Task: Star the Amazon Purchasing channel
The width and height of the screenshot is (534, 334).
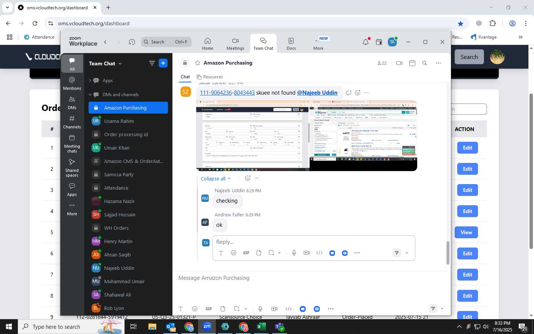Action: pyautogui.click(x=198, y=63)
